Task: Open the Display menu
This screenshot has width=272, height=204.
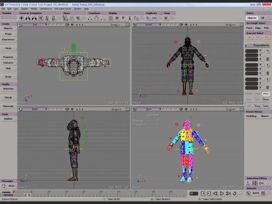Action: 25,8
